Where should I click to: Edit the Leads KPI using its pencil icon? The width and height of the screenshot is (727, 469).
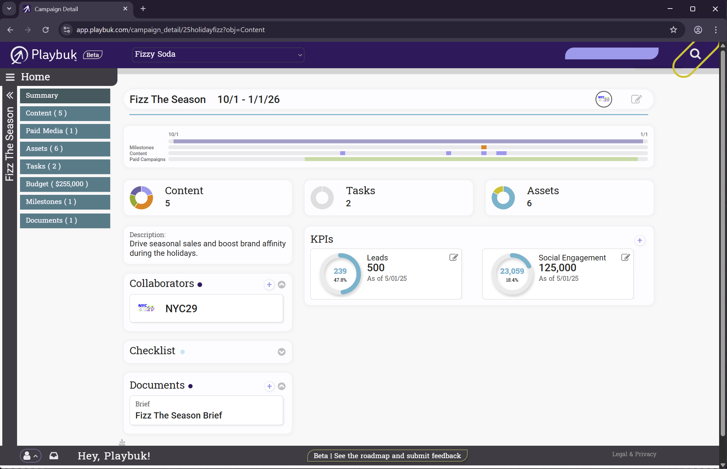453,257
